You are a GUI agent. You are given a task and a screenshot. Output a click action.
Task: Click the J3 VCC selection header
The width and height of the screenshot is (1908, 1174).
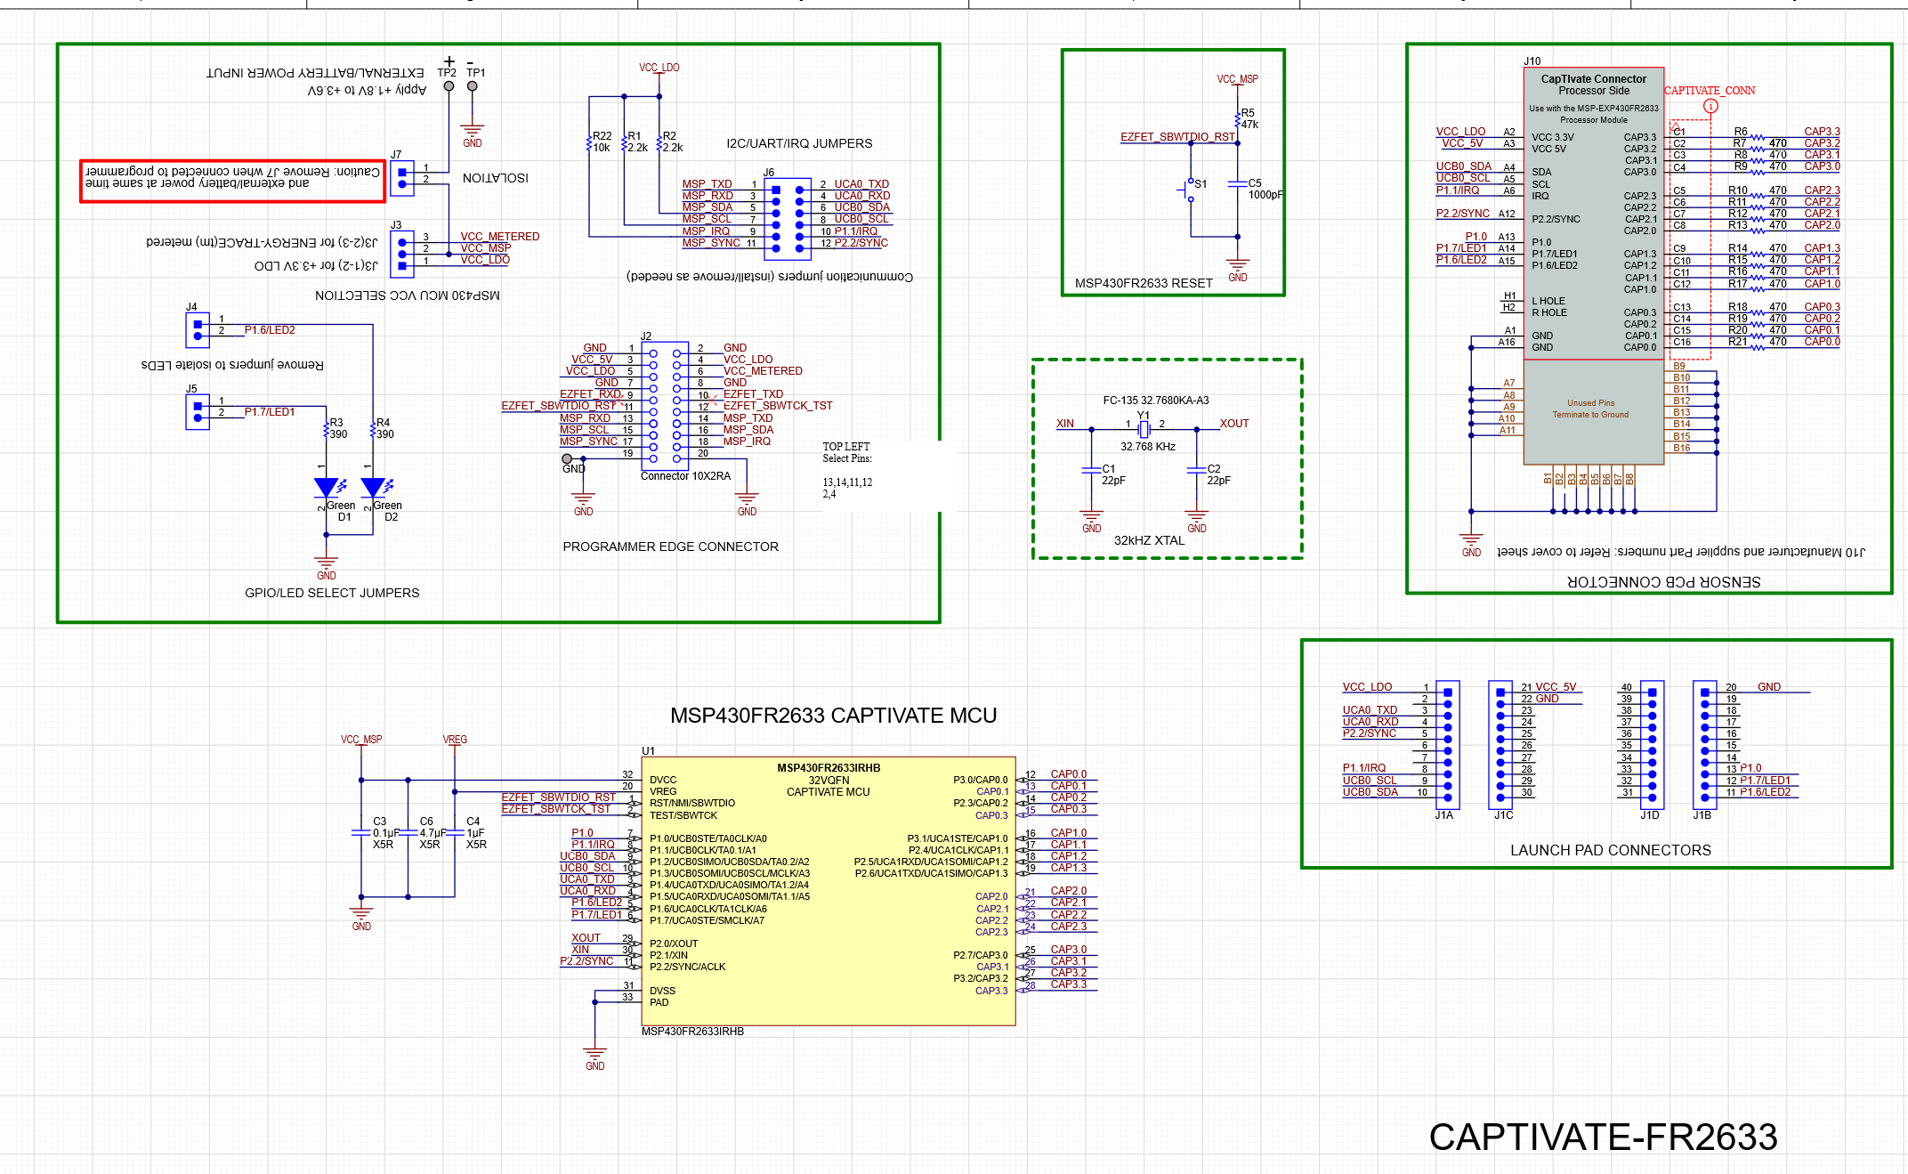pos(401,254)
